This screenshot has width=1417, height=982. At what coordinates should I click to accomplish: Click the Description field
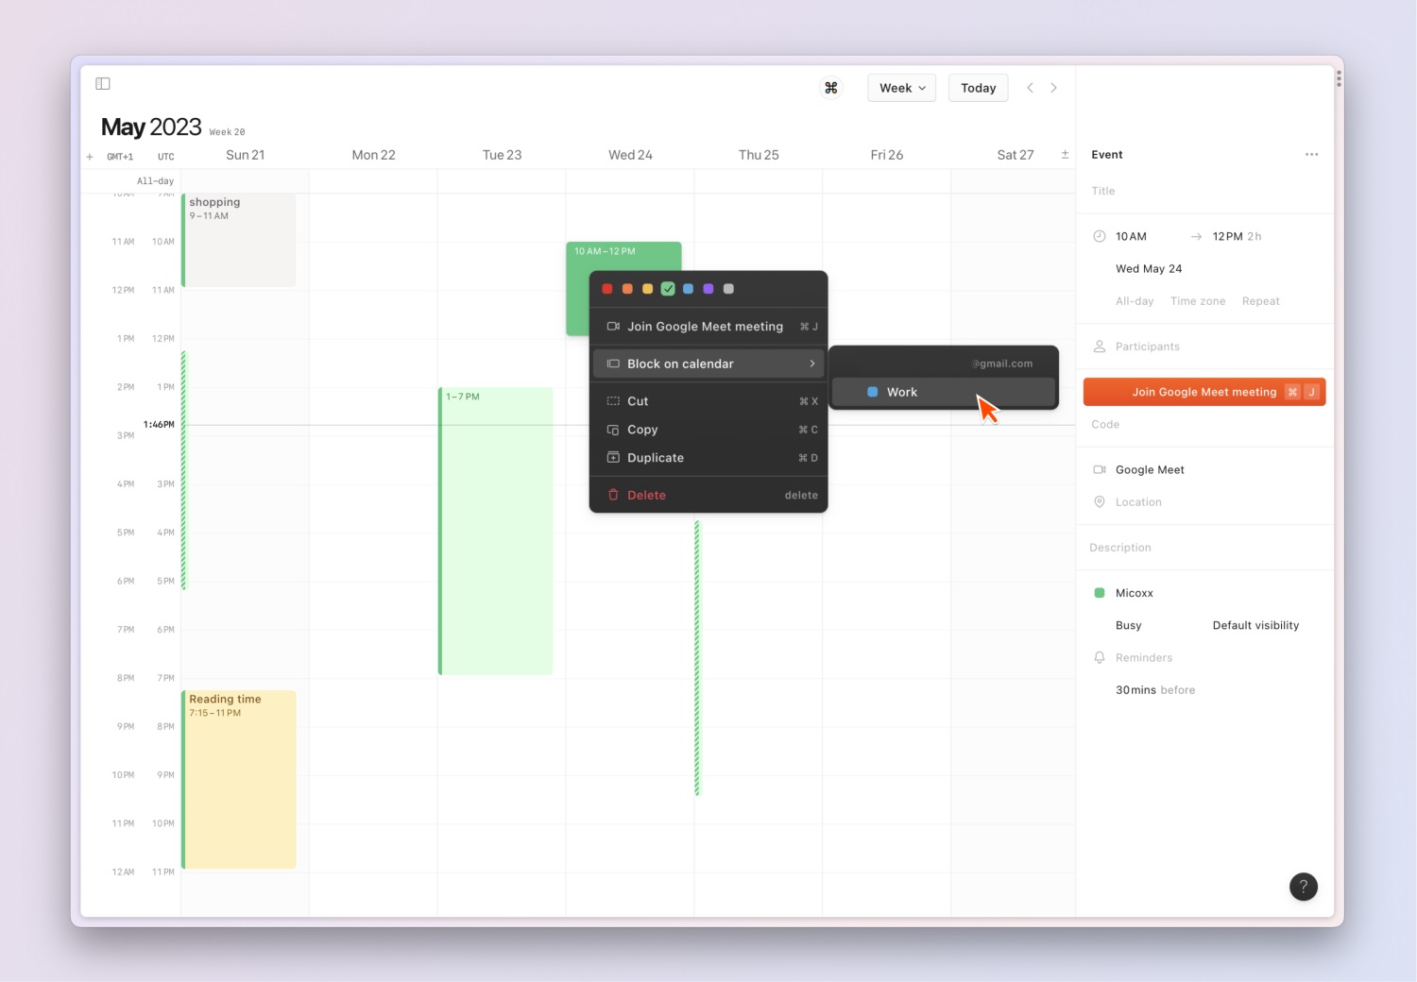point(1204,548)
